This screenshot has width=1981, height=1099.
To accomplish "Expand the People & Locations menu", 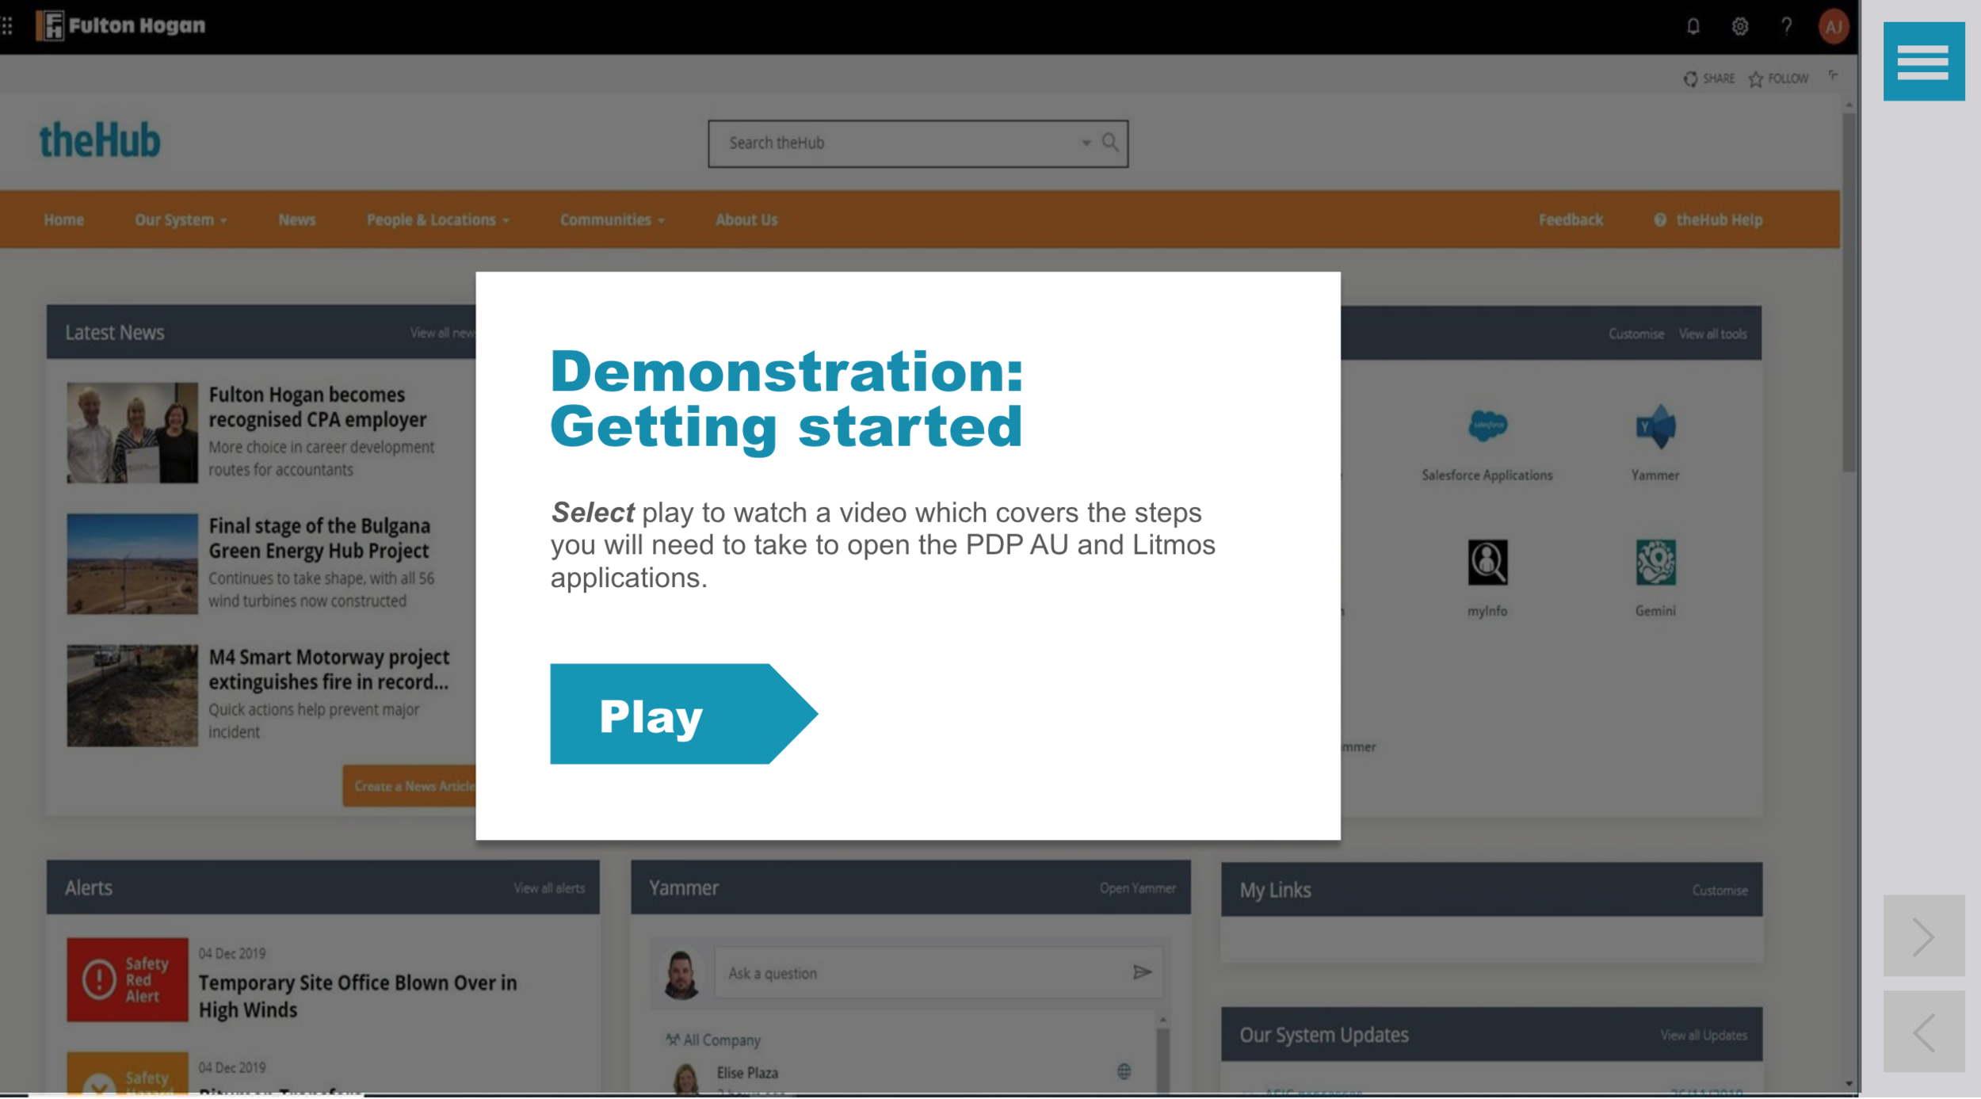I will pos(437,220).
